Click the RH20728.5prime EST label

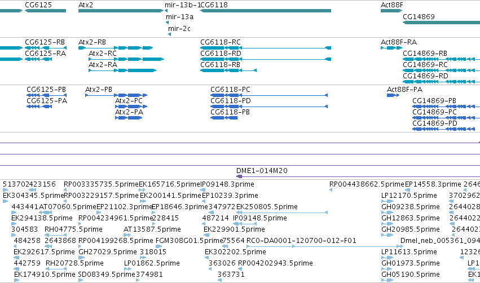point(74,263)
